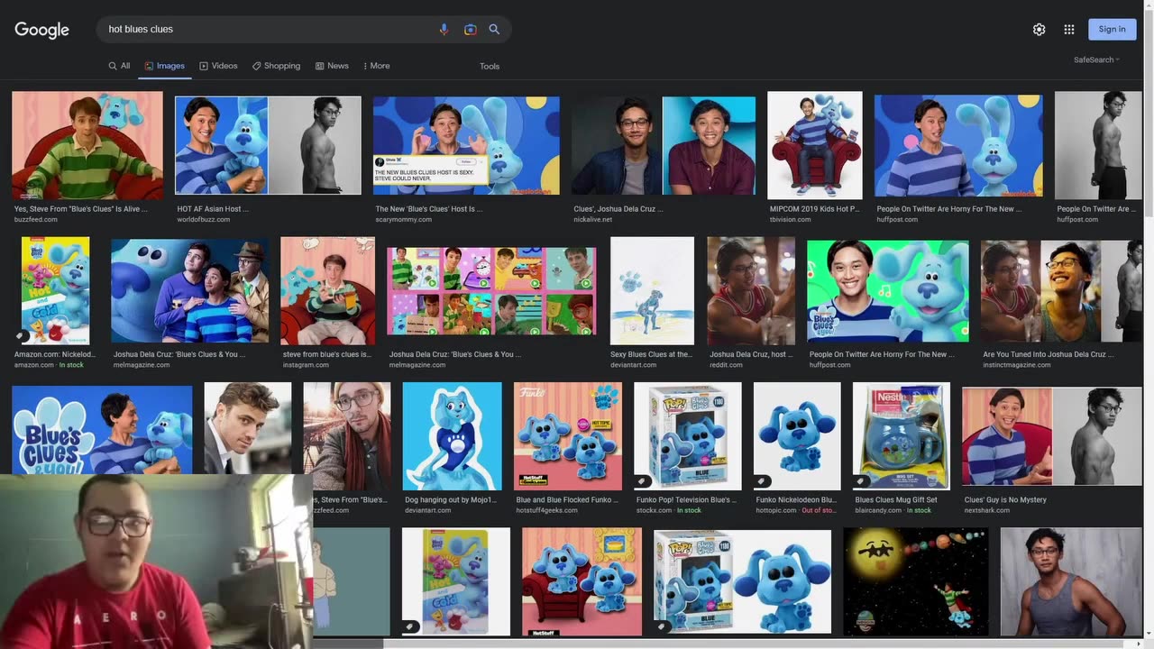1154x649 pixels.
Task: Open the bottom-row space planets image
Action: tap(916, 581)
